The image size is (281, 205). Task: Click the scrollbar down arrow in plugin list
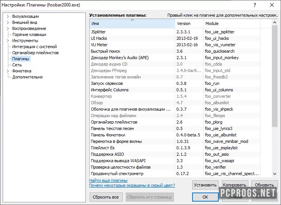(275, 174)
